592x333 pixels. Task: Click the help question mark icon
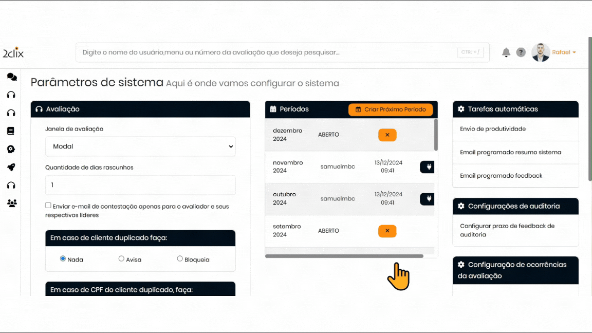coord(521,52)
